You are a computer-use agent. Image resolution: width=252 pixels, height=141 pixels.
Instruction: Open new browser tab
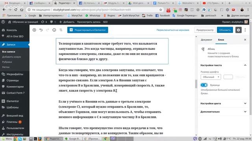229,3
